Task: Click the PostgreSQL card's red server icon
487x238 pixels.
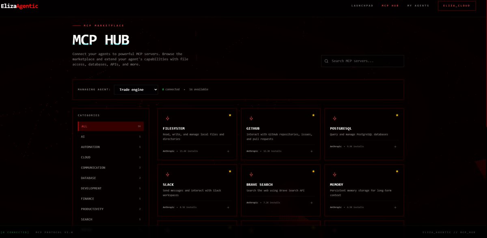Action: pyautogui.click(x=334, y=118)
